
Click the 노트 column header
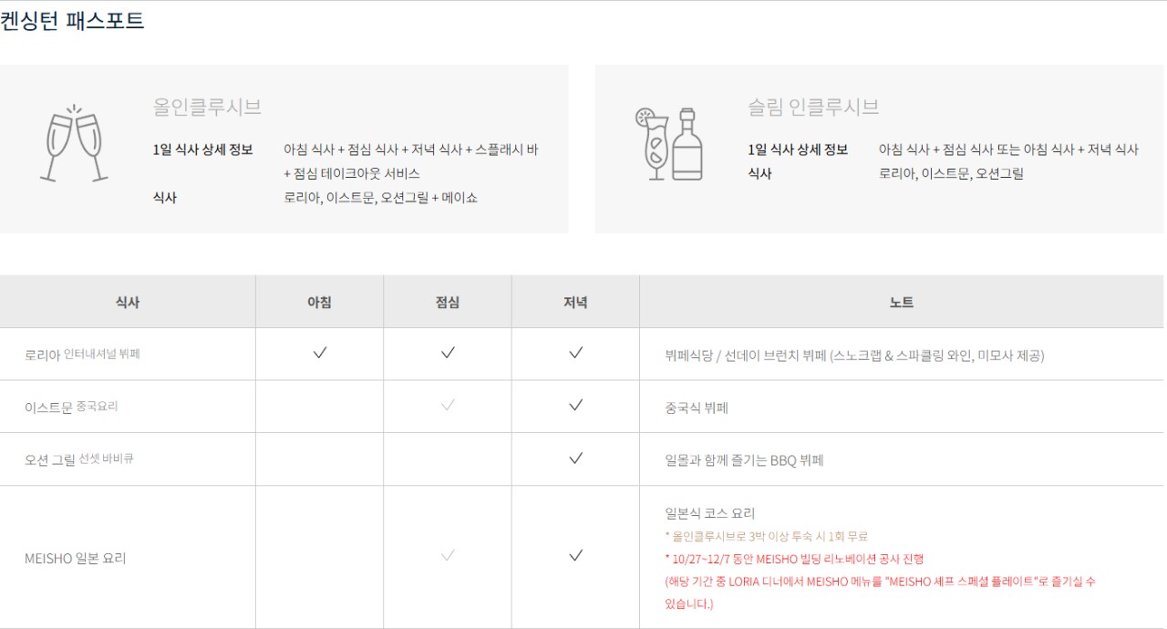[902, 302]
